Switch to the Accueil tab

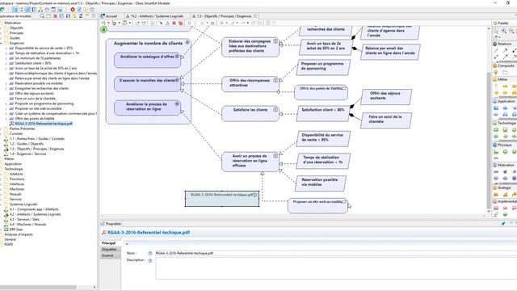point(109,16)
